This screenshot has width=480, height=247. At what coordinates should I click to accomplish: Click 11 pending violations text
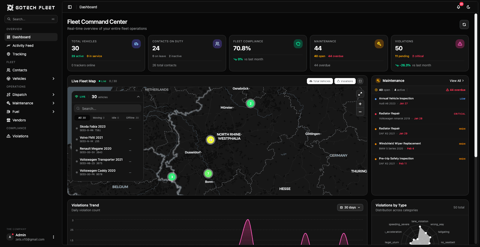[402, 56]
